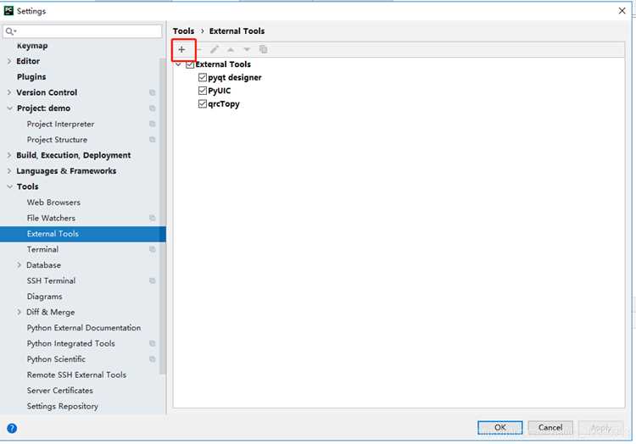Click the OK button
The height and width of the screenshot is (444, 636).
(x=499, y=427)
